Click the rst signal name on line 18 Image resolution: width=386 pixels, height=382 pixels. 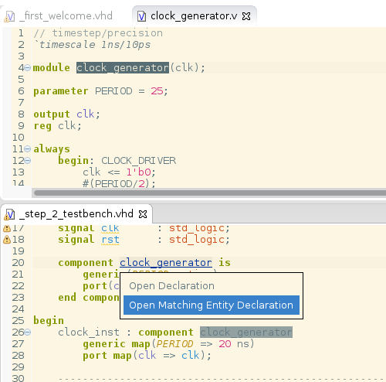pyautogui.click(x=110, y=240)
